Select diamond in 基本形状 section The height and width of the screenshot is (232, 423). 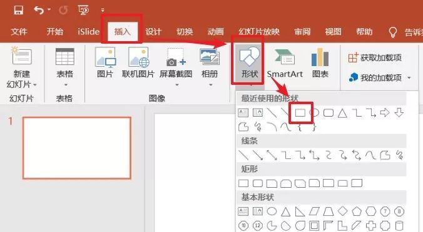343,211
